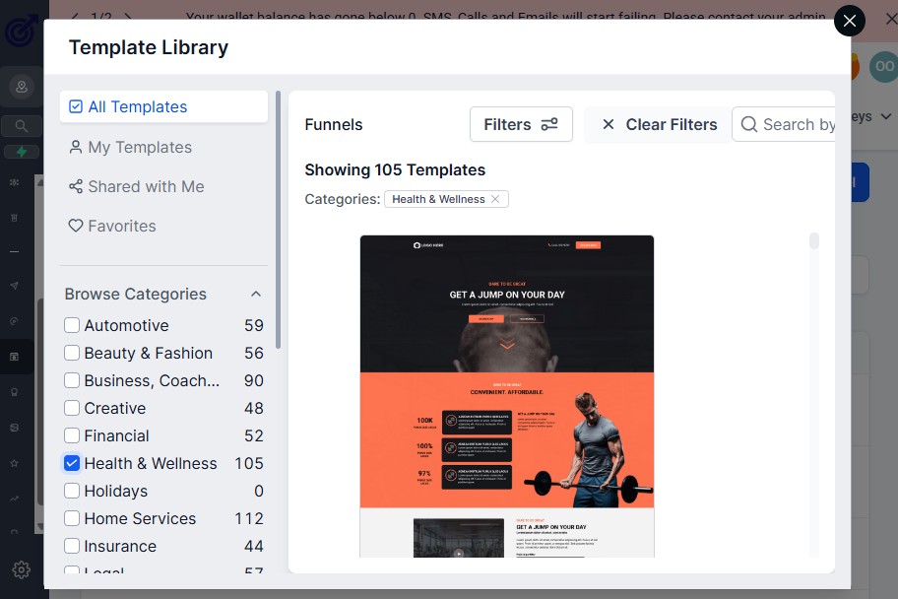
Task: Collapse the Browse Categories section
Action: click(x=256, y=294)
